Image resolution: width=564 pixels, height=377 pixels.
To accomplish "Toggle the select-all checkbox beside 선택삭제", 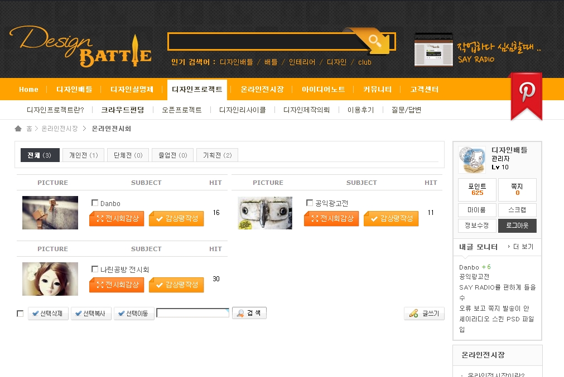I will click(x=20, y=314).
